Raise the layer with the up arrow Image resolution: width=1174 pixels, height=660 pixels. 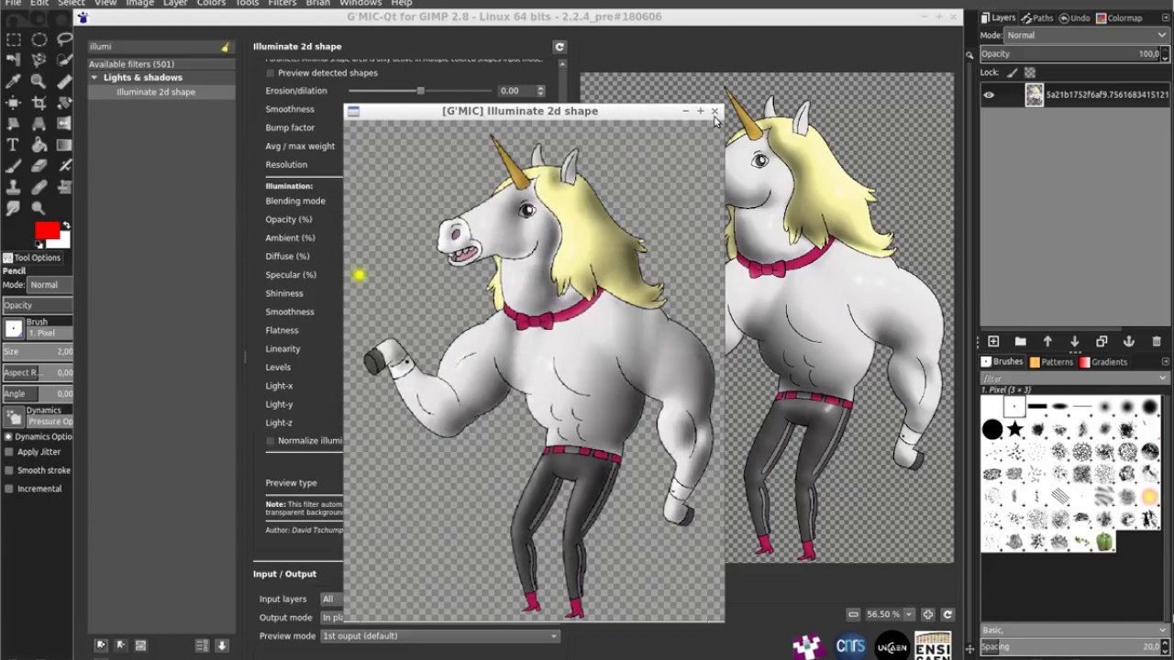(x=1047, y=341)
